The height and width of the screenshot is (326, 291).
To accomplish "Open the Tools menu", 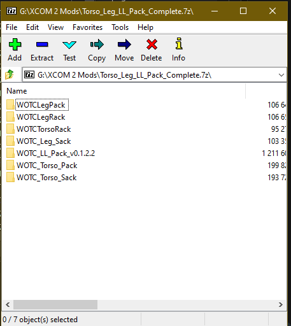I will pos(120,27).
